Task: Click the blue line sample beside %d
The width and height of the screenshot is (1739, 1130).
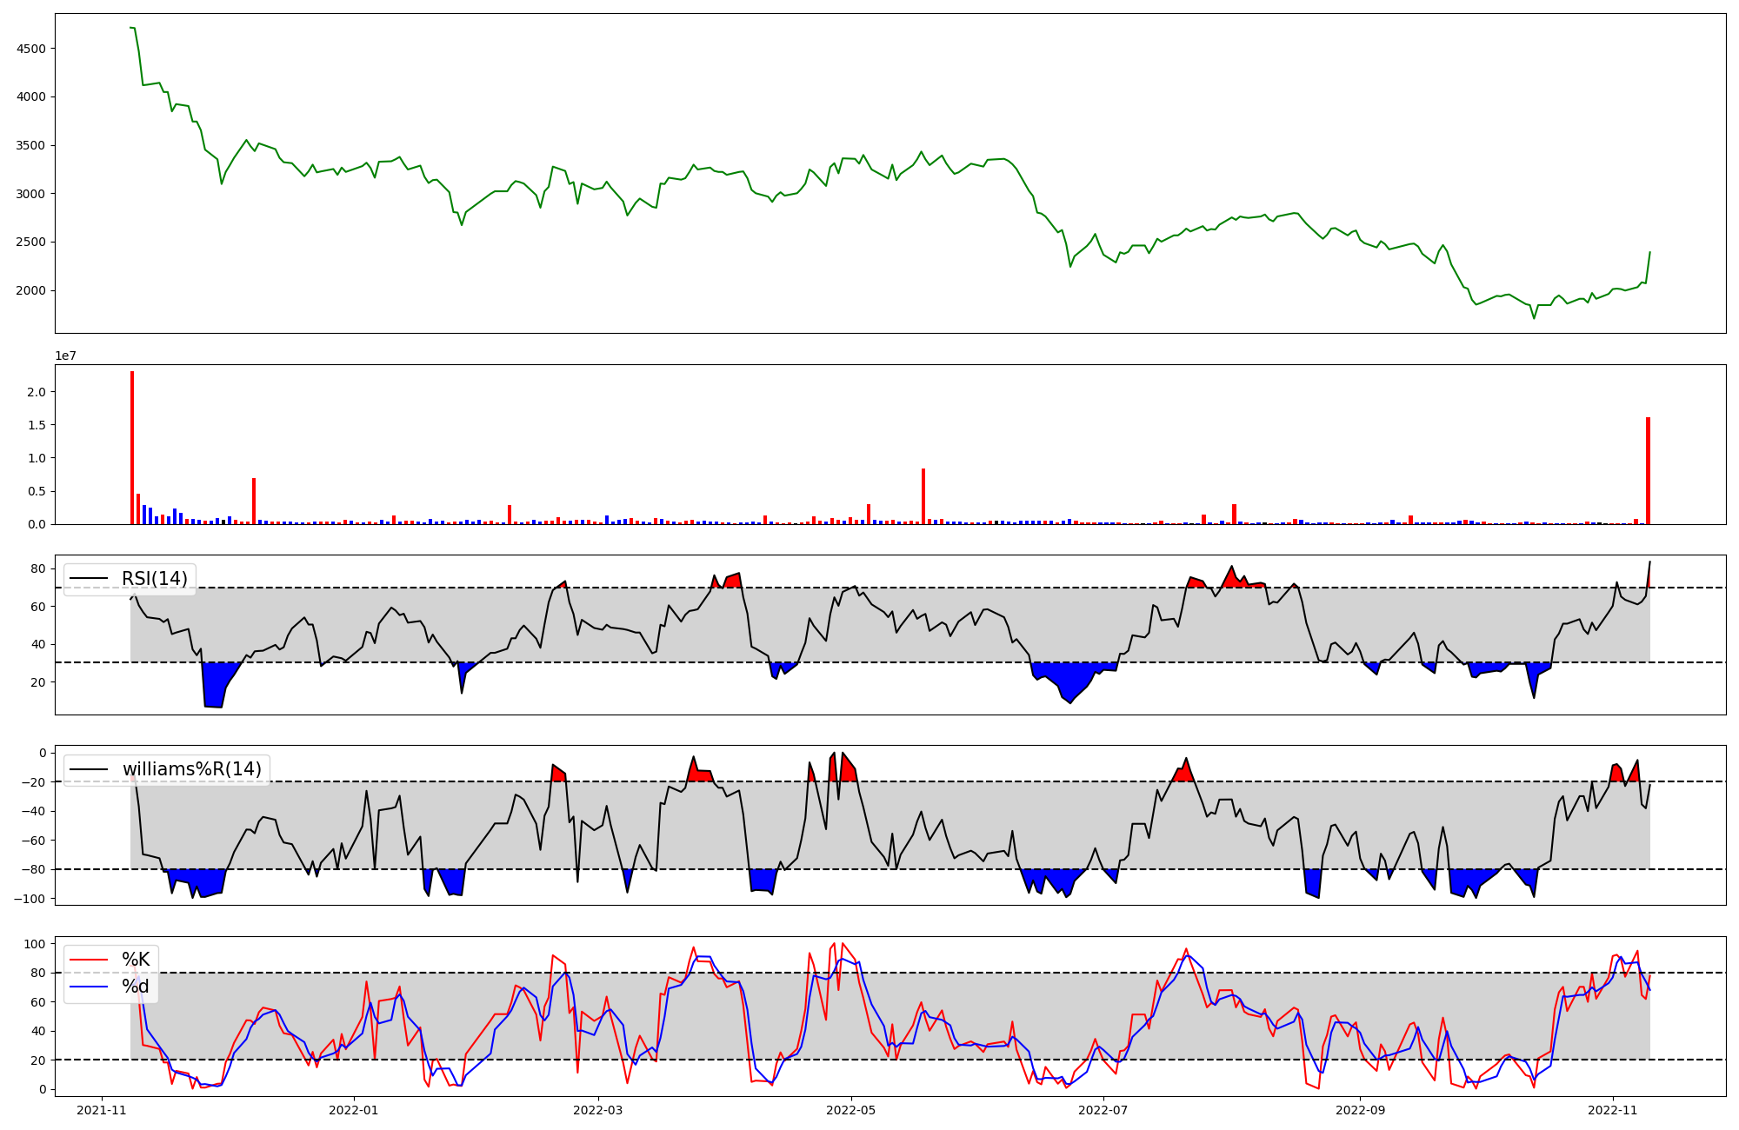Action: [x=89, y=987]
